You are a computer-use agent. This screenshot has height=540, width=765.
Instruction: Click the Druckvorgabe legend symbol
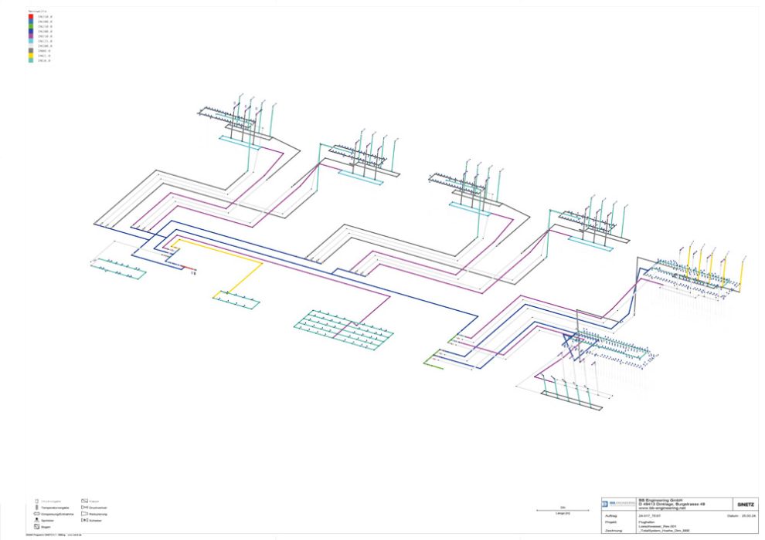[37, 501]
